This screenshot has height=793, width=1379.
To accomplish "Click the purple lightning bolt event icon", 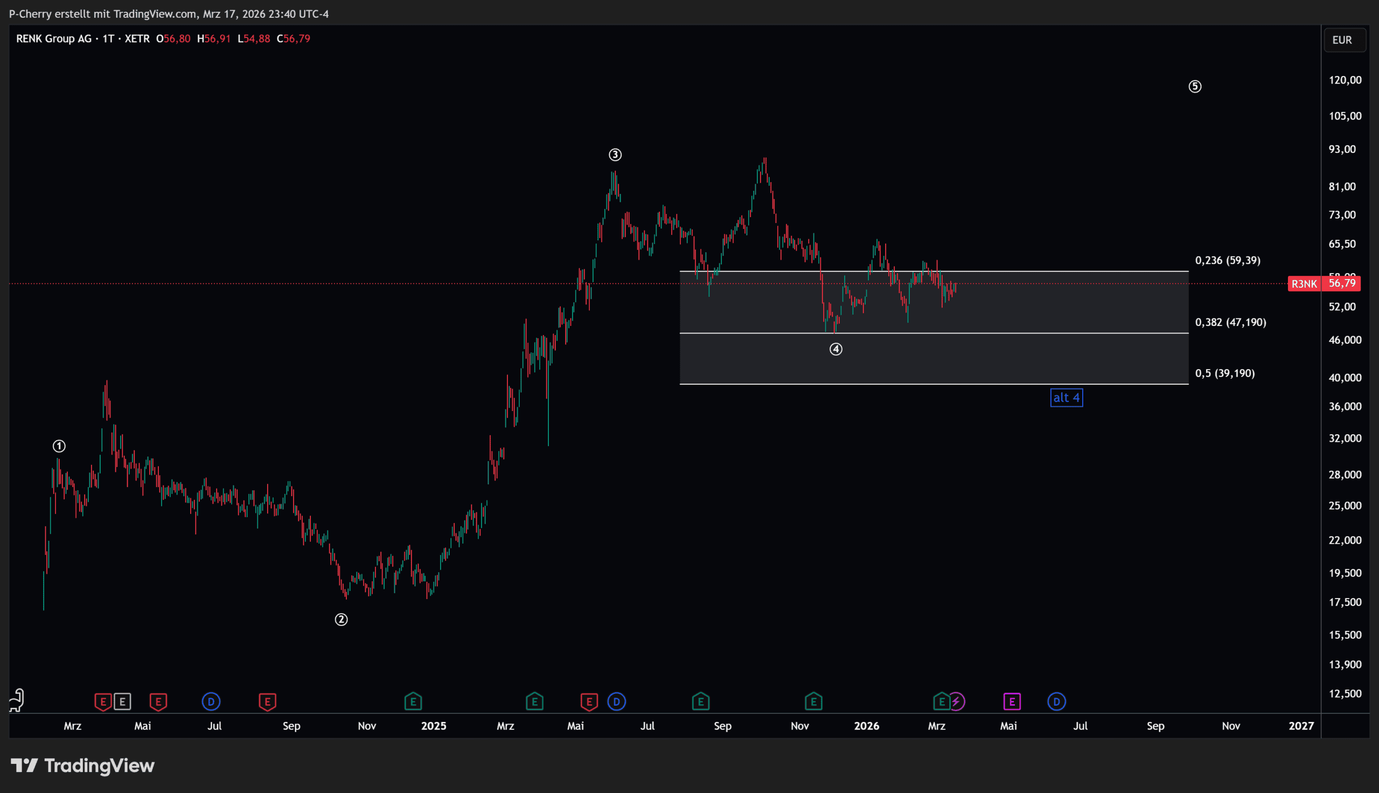I will tap(957, 701).
